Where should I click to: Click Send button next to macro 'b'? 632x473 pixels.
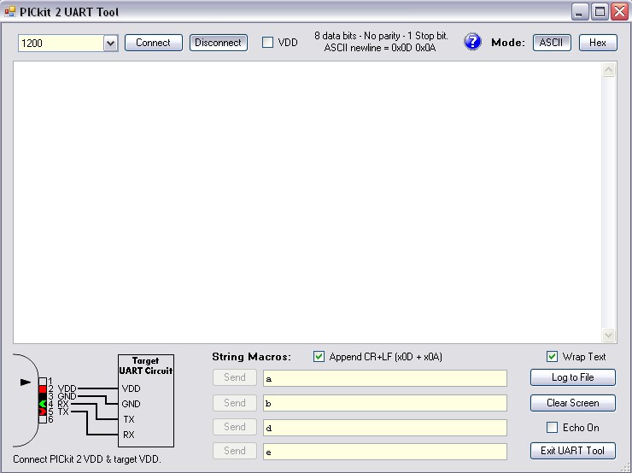235,403
